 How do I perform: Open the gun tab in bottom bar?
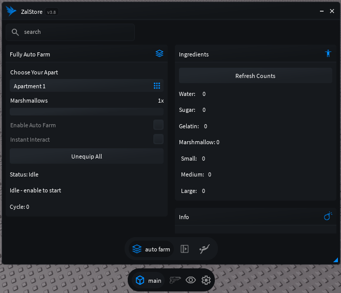[175, 280]
